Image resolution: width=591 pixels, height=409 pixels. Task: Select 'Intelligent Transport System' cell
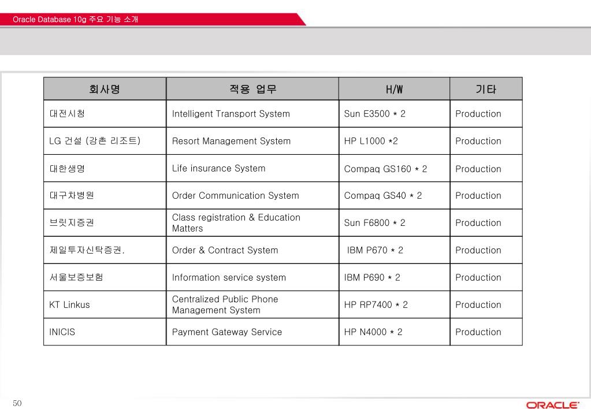coord(252,114)
